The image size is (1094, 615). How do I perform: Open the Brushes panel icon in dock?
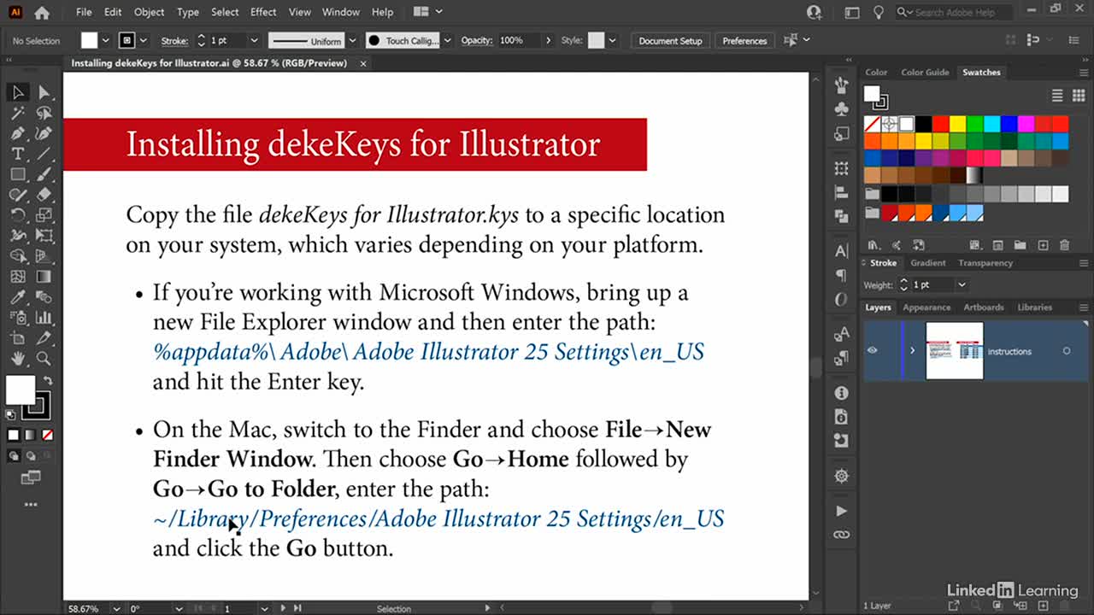click(x=842, y=85)
